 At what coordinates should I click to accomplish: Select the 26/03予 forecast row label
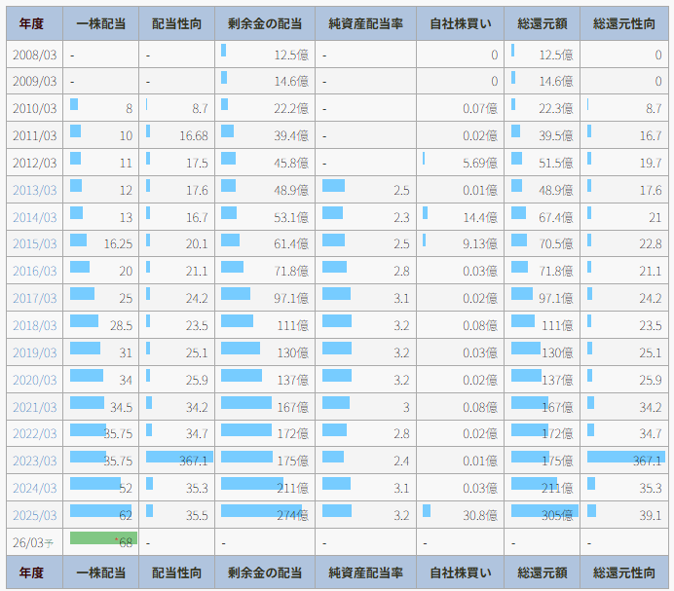coord(34,542)
